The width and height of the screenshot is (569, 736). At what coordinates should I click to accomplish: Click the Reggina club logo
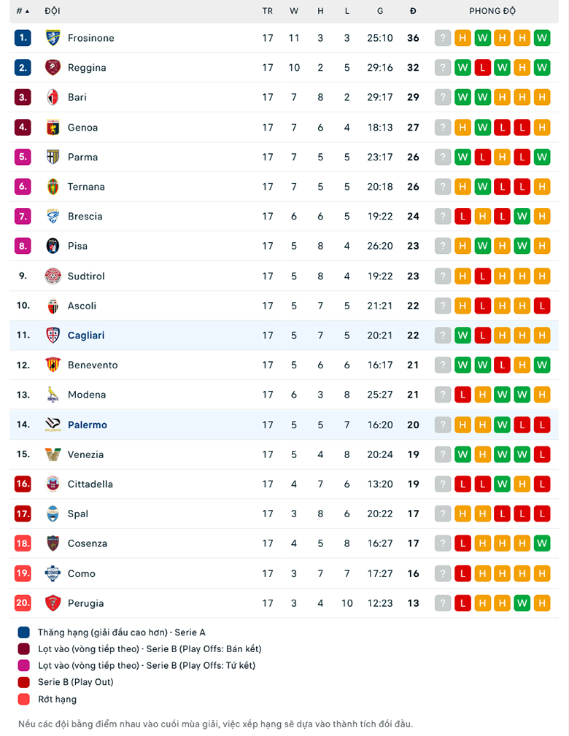(53, 68)
